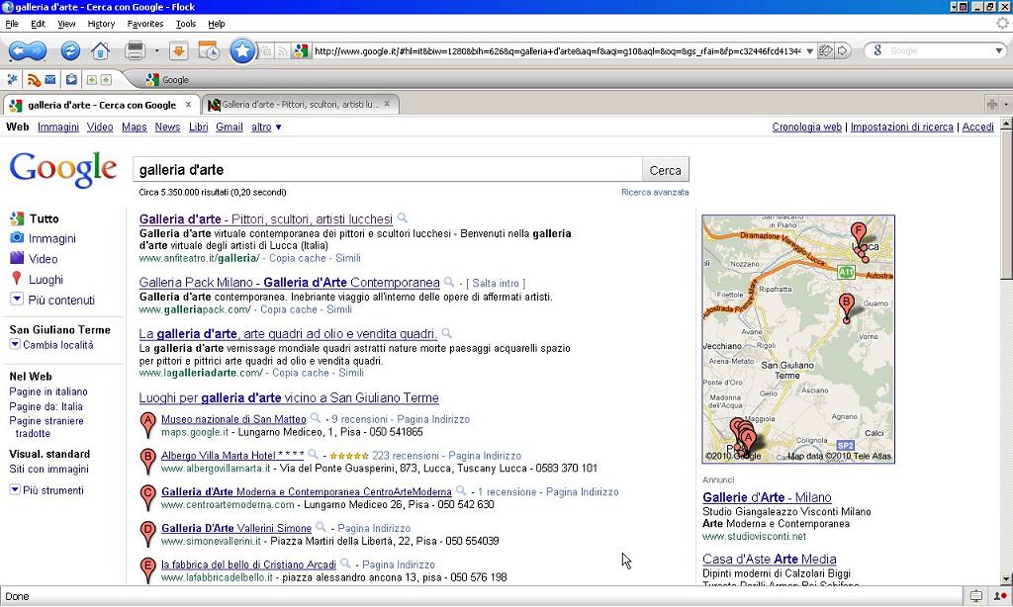Viewport: 1013px width, 607px height.
Task: Close the 'galleria d'arte - Cerca con Google' tab
Action: [x=188, y=104]
